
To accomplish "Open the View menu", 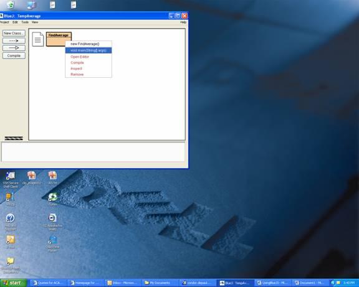I will point(35,22).
